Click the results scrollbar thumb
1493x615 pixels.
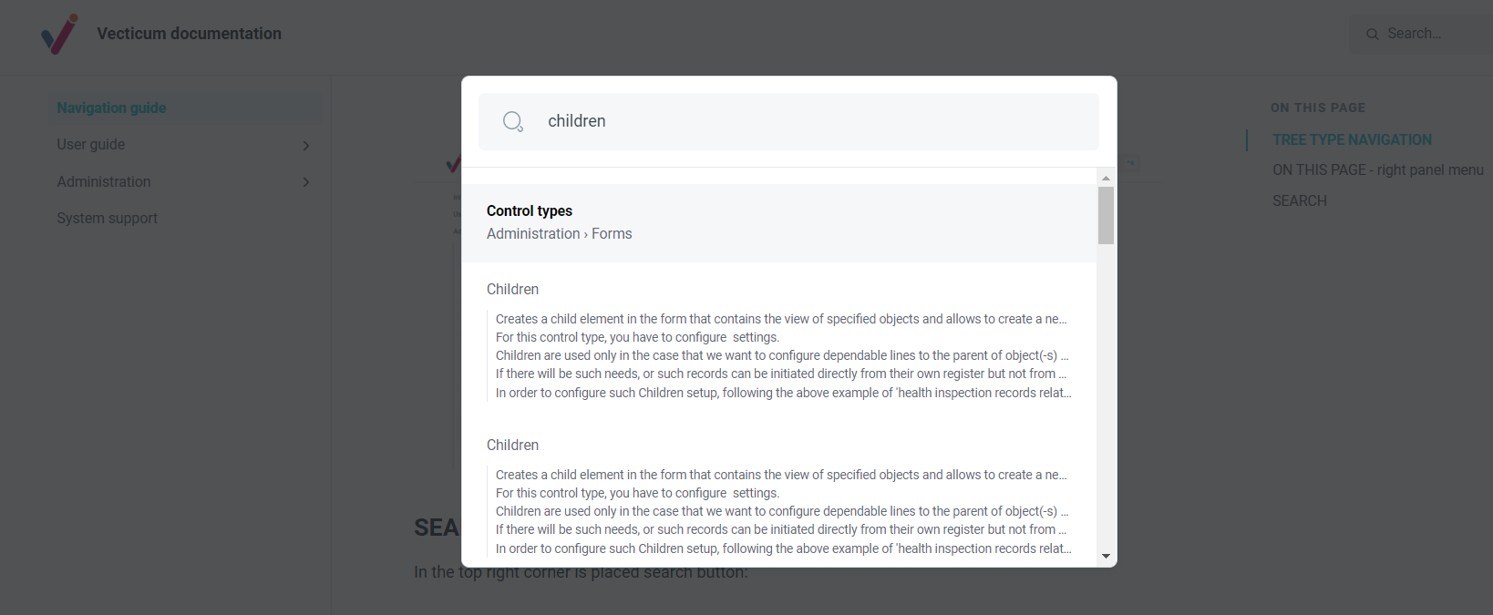(x=1106, y=216)
